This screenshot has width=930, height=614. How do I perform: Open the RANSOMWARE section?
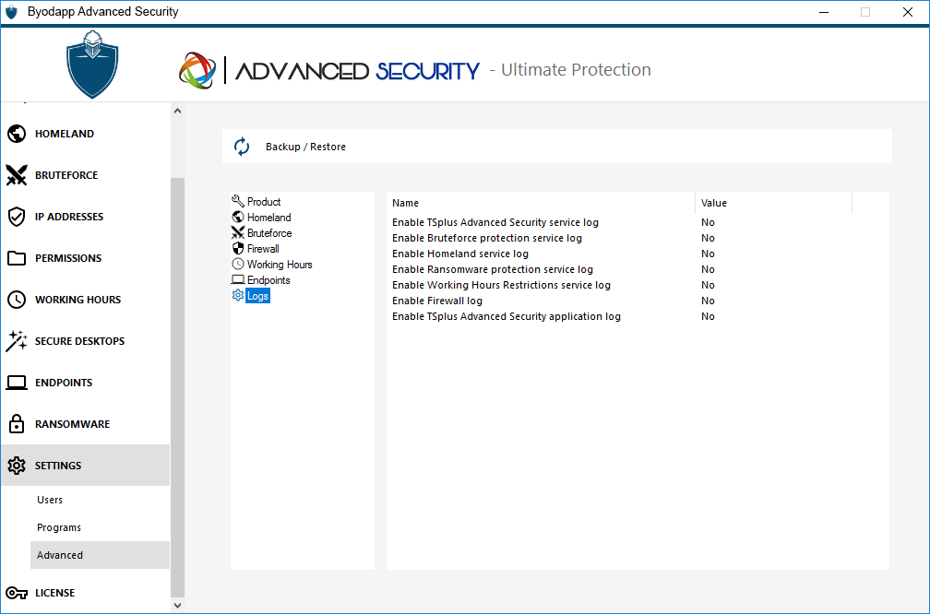click(86, 424)
